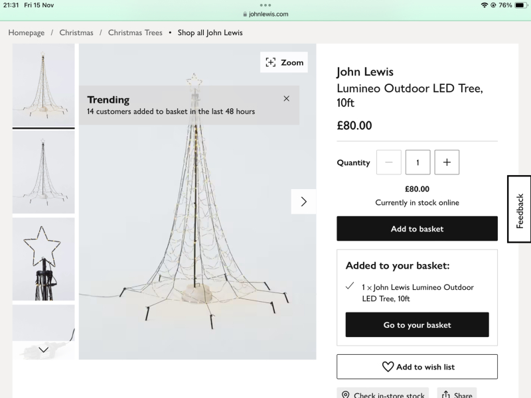Screen dimensions: 531x398
Task: Show next product image arrow
Action: coord(303,202)
